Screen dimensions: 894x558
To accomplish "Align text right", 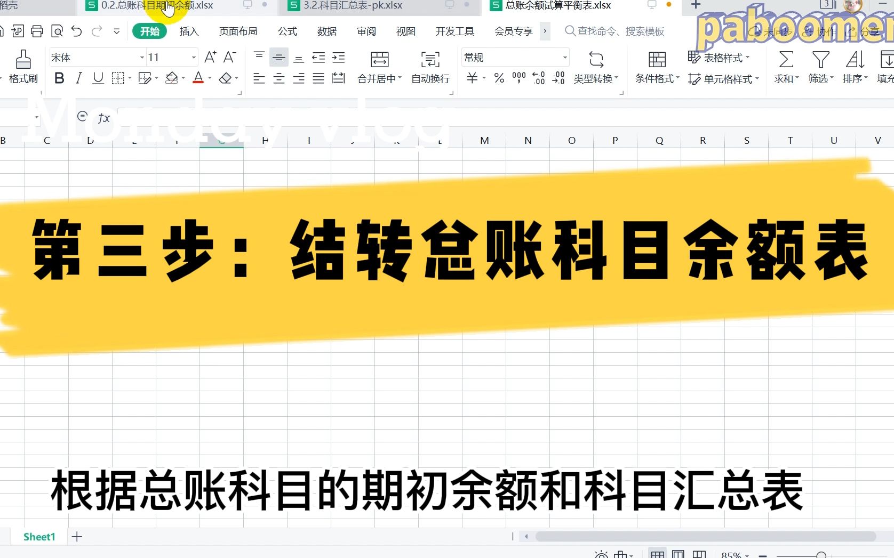I will (299, 78).
